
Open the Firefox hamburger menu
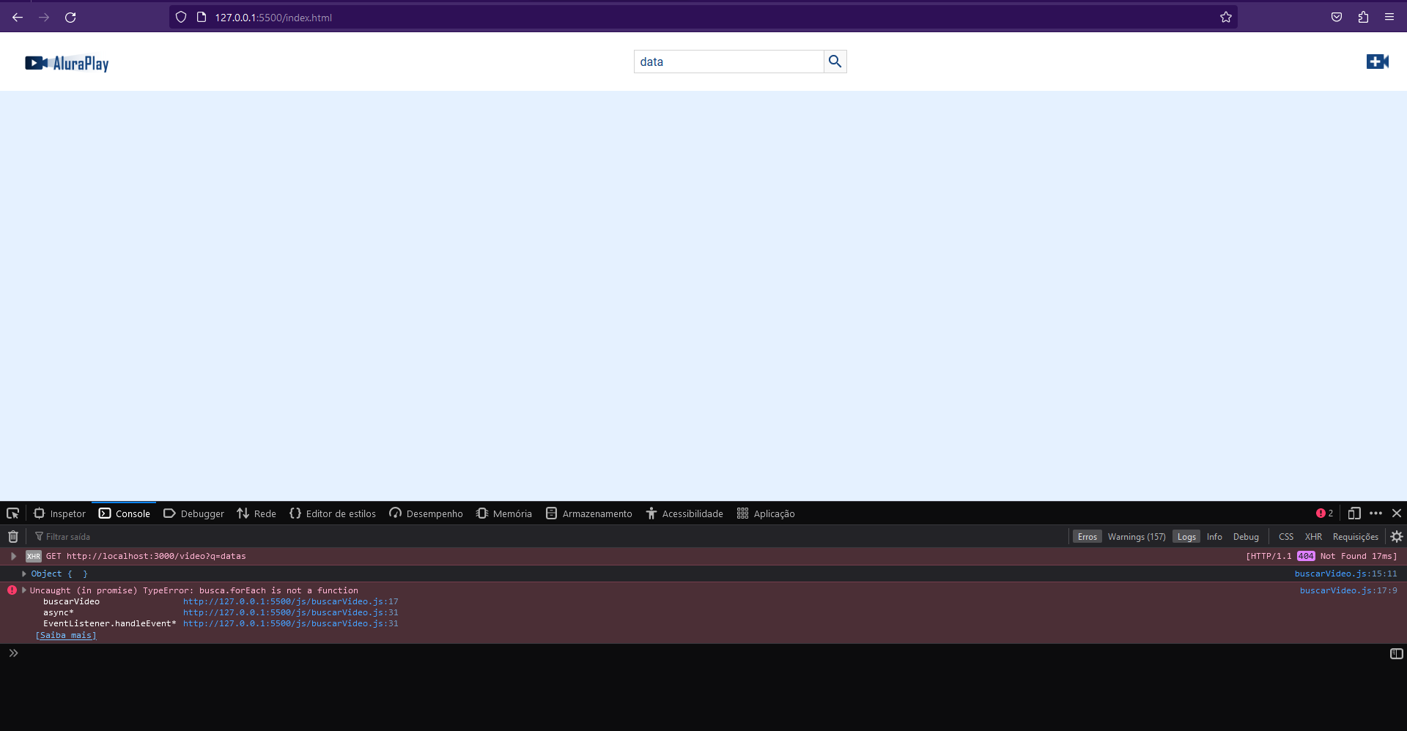click(x=1389, y=17)
